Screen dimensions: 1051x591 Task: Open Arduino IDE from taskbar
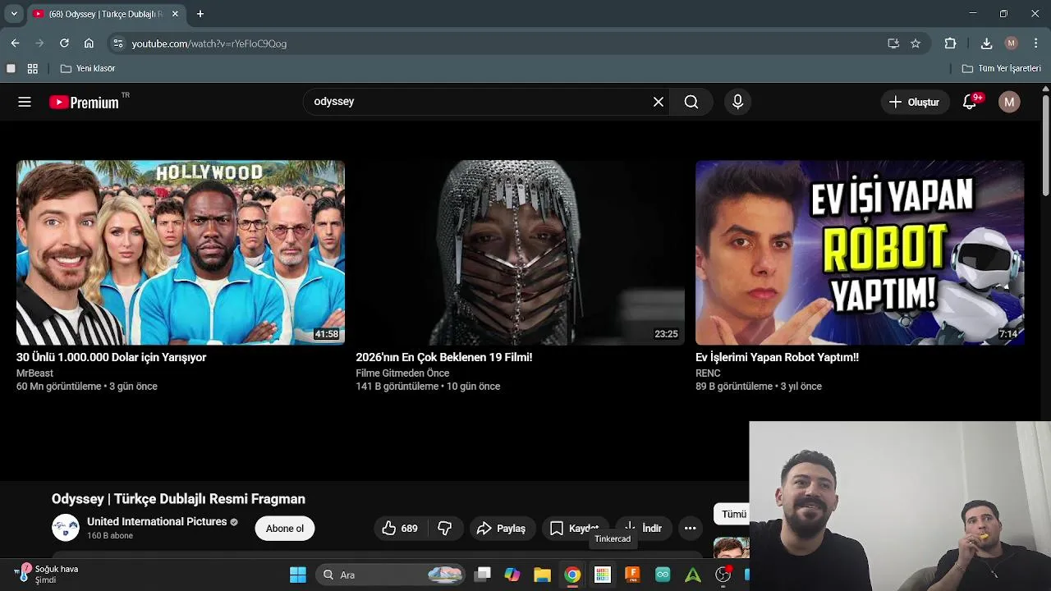663,575
